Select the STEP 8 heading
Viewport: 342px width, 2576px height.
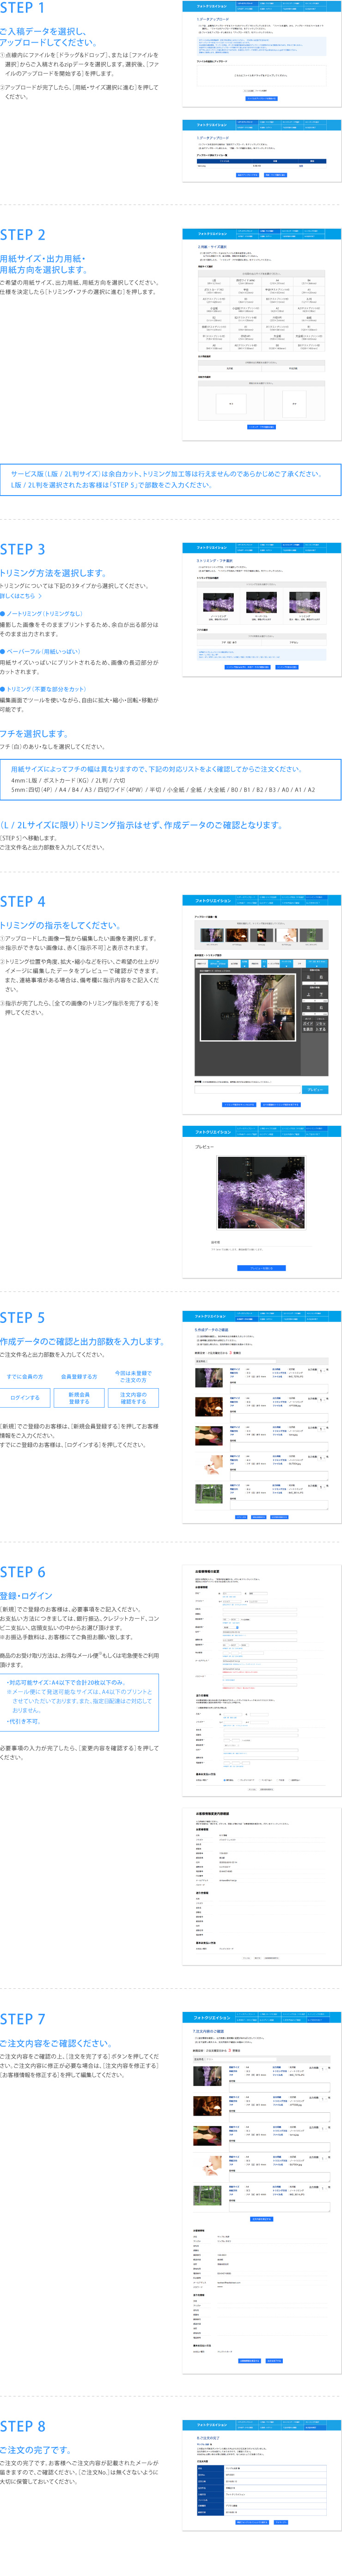[23, 2426]
